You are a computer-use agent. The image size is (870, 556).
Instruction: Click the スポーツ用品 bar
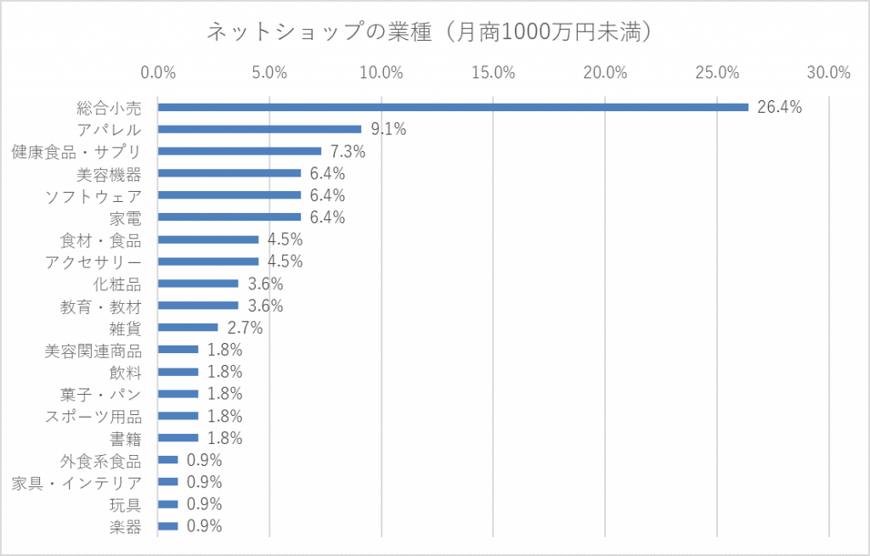(178, 416)
